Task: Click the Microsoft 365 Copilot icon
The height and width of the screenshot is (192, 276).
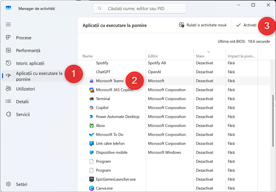Action: 91,90
